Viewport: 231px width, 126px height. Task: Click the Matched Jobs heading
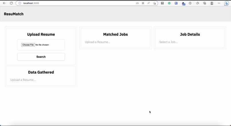115,34
